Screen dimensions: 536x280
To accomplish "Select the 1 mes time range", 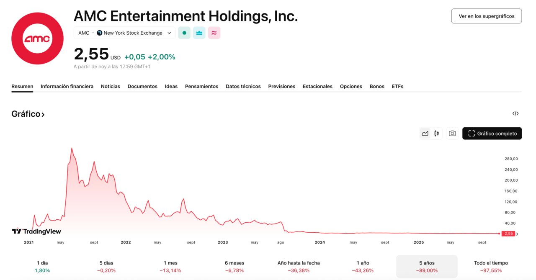I will tap(170, 267).
